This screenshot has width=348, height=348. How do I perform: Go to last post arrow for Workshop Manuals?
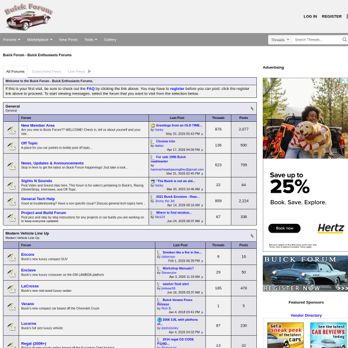202,277
